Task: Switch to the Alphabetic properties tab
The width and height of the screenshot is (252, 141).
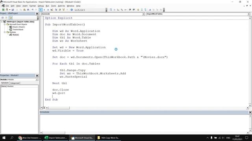Action: (x=5, y=83)
